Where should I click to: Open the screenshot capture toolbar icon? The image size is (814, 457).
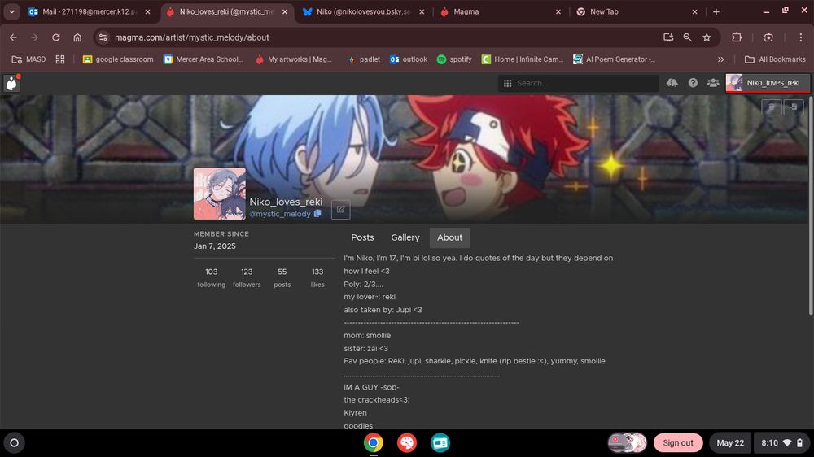tap(769, 37)
